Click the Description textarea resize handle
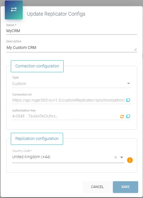This screenshot has width=143, height=198. [x=135, y=49]
